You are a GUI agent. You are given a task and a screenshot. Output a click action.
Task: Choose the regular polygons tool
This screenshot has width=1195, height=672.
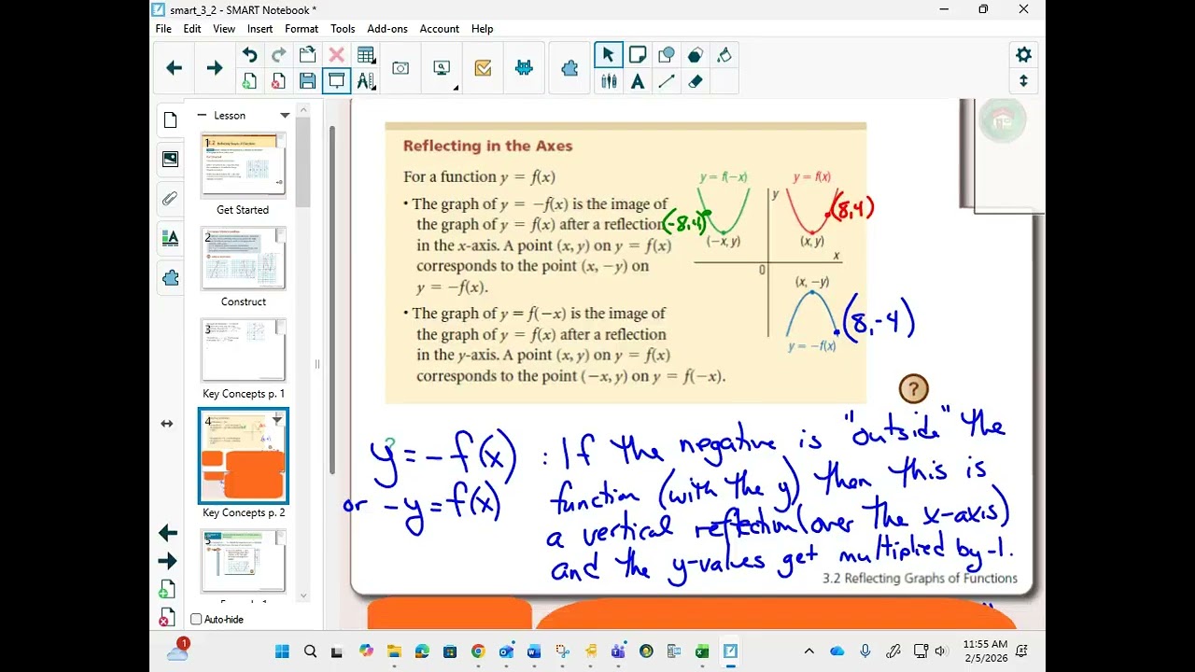[x=696, y=55]
